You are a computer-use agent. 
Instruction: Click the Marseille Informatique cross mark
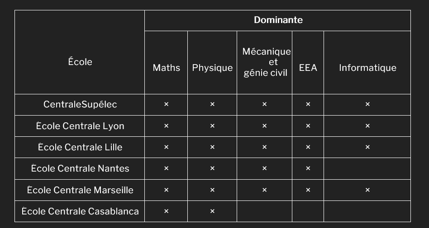click(367, 190)
